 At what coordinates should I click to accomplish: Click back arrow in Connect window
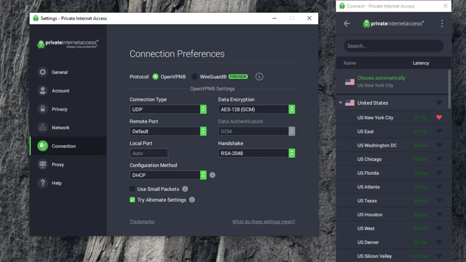pos(346,24)
